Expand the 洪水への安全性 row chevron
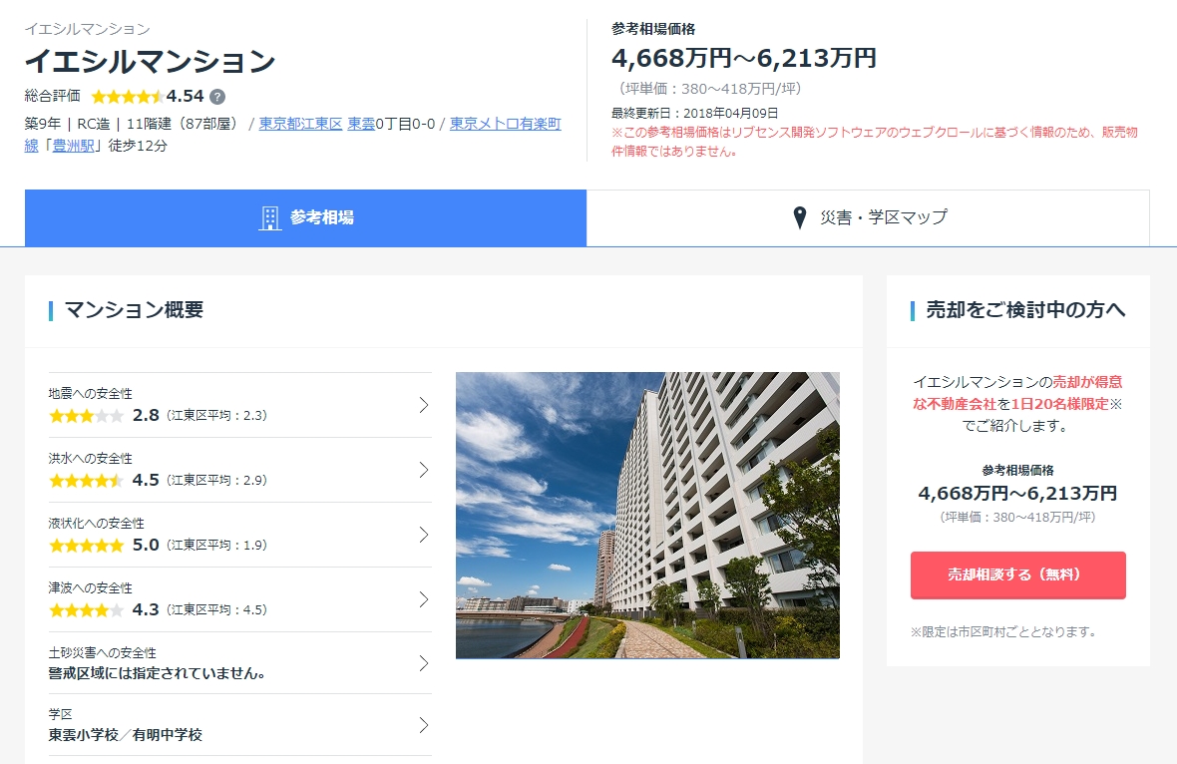Screen dimensions: 1177x764 [423, 470]
